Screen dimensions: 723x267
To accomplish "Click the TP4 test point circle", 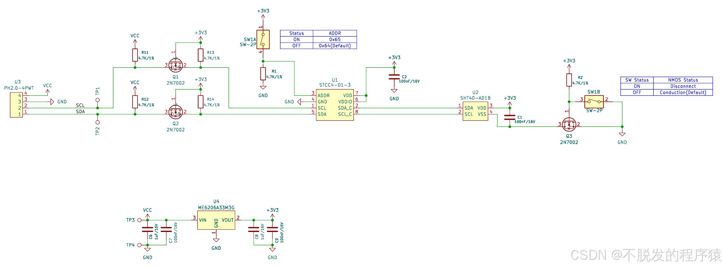I will tap(139, 245).
